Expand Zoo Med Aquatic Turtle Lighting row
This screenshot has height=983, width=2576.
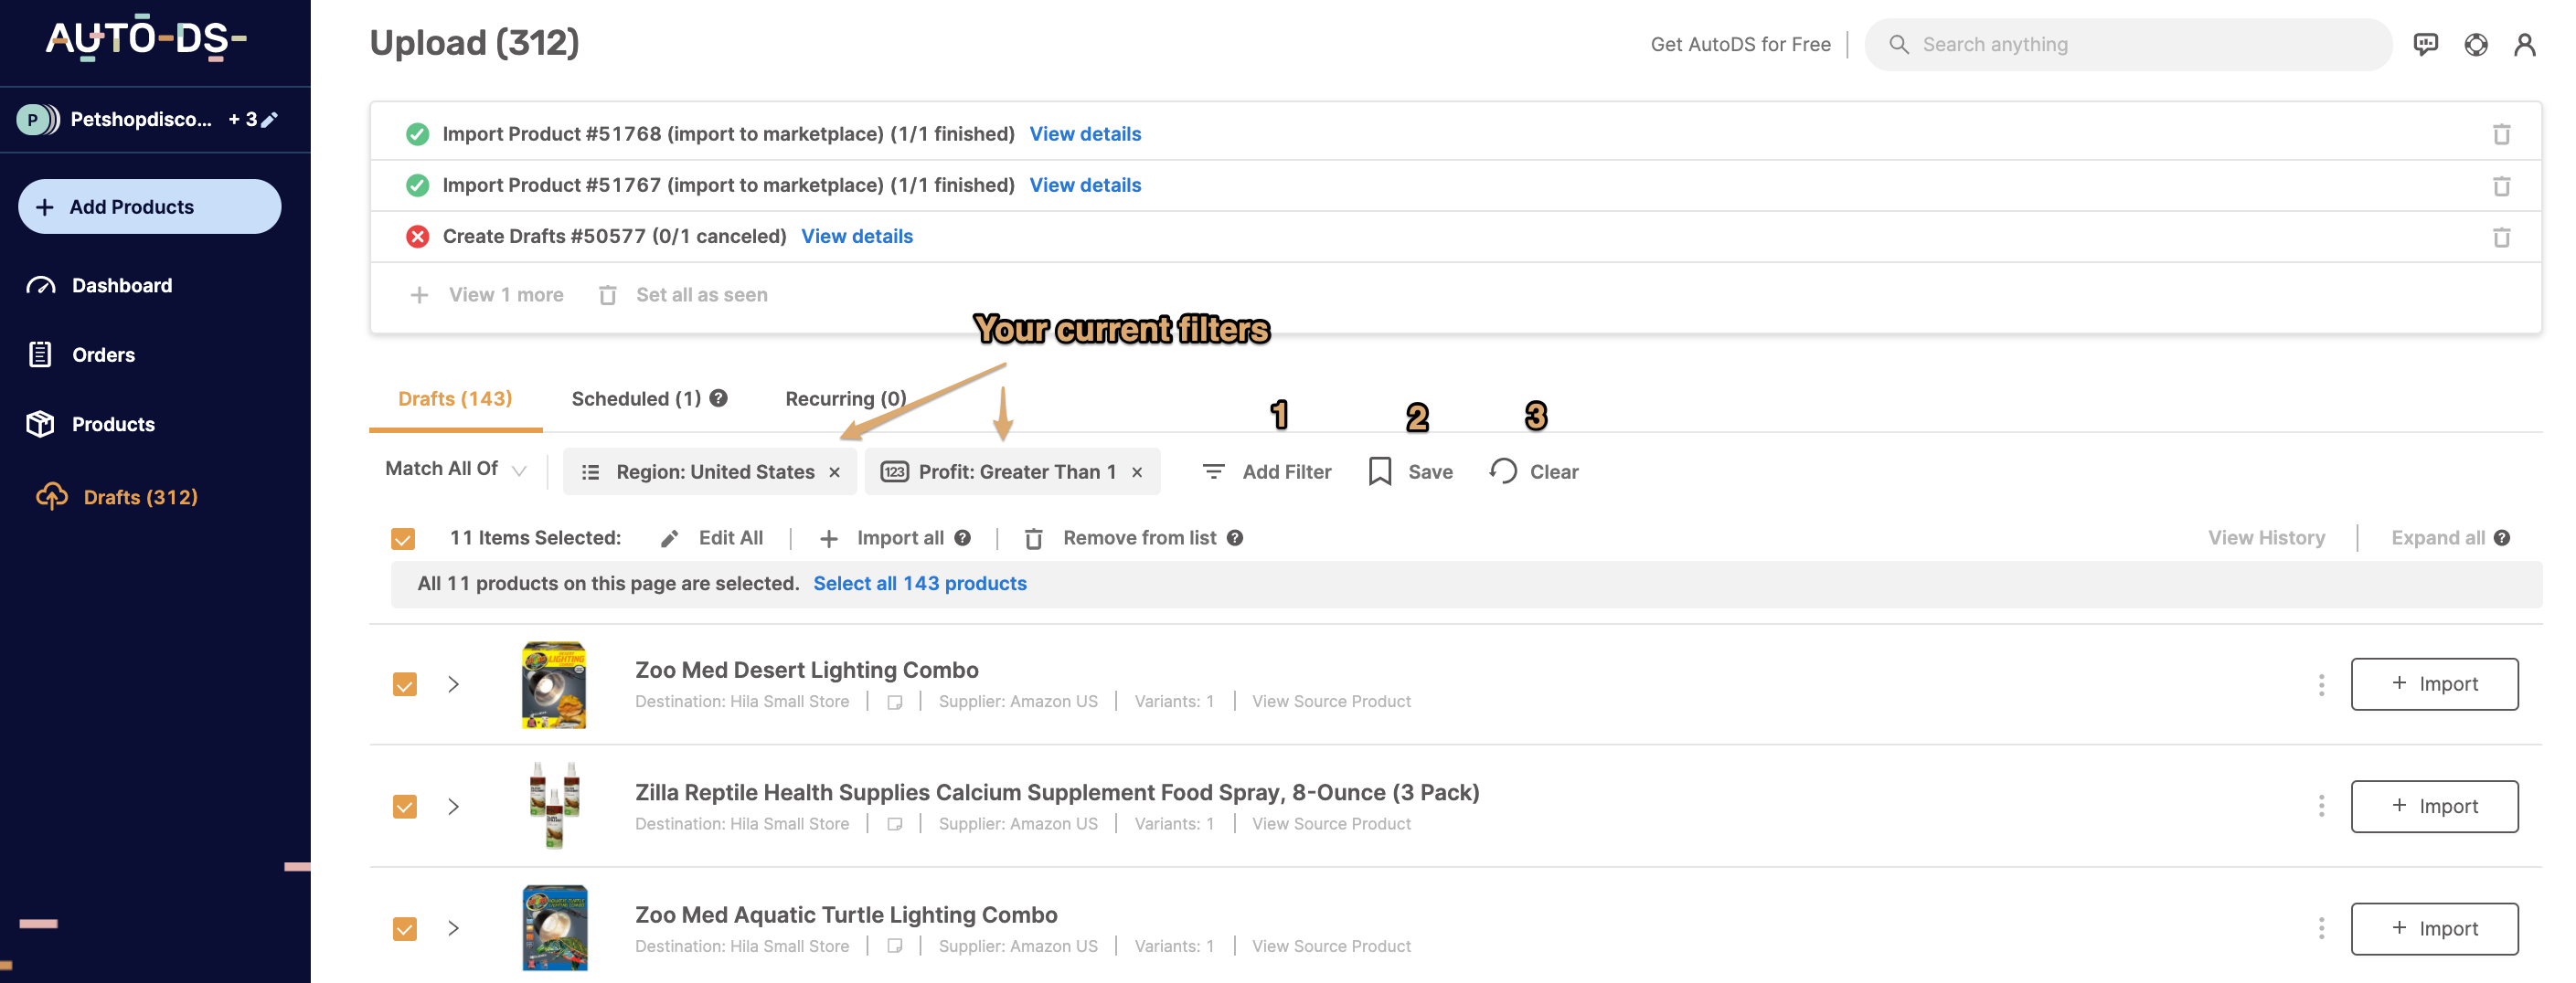[453, 928]
